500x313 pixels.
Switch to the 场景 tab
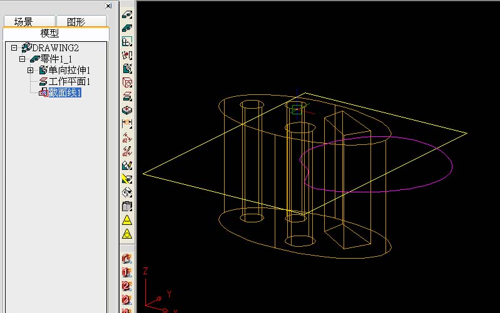point(29,21)
